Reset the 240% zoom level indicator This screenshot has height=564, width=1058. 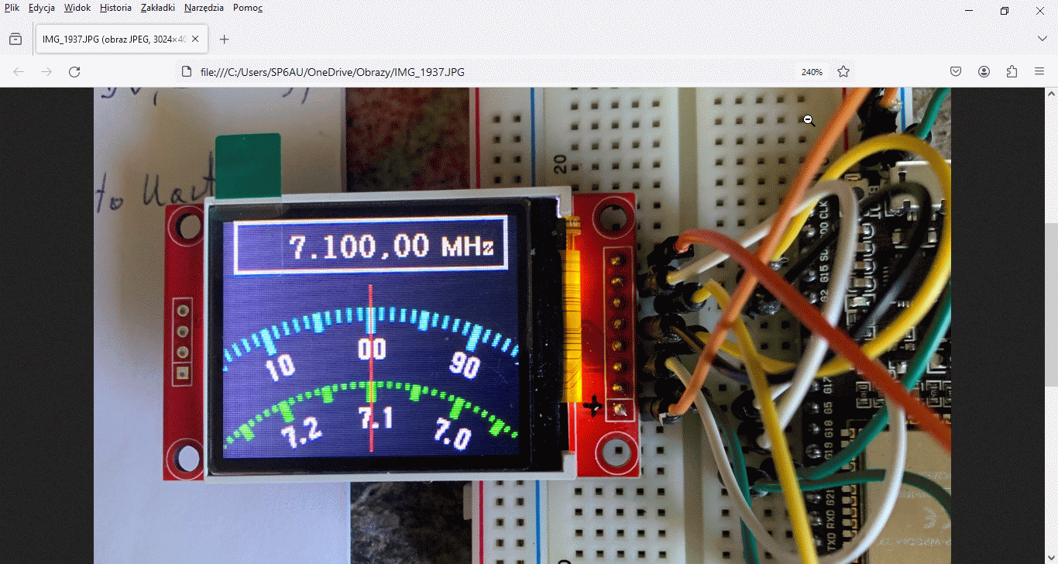[x=812, y=72]
